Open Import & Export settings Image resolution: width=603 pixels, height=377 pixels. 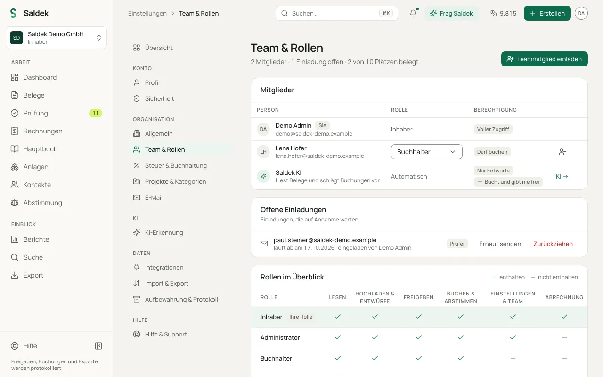(x=180, y=283)
